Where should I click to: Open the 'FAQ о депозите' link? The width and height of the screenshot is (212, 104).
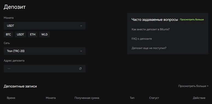pos(142,39)
